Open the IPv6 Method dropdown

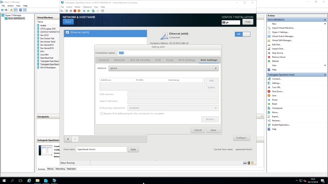pos(163,68)
